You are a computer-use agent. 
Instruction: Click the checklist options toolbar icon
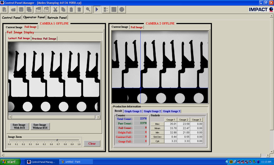(x=106, y=9)
